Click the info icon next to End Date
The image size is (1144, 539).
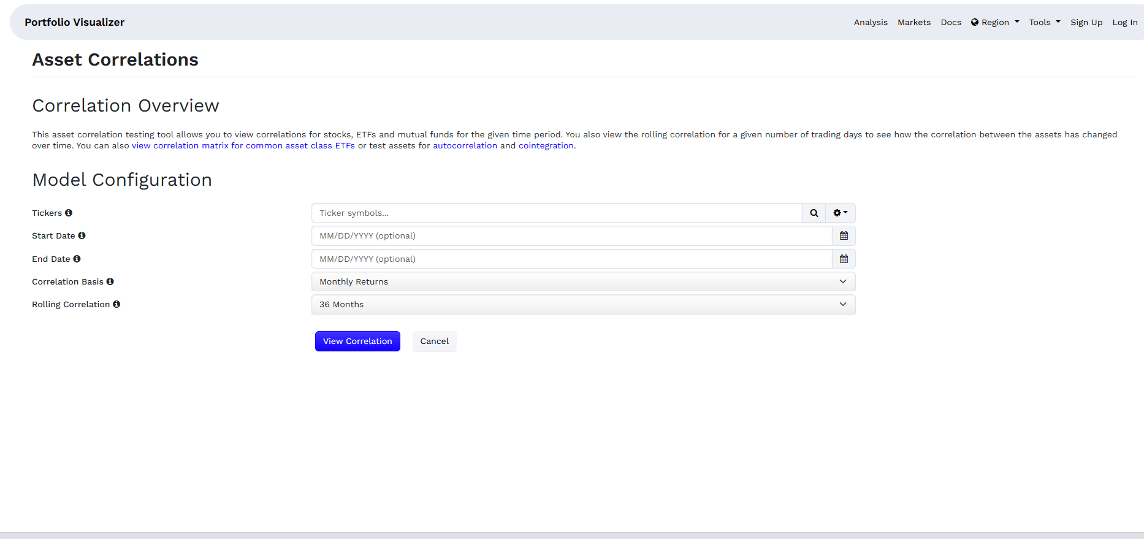coord(77,259)
